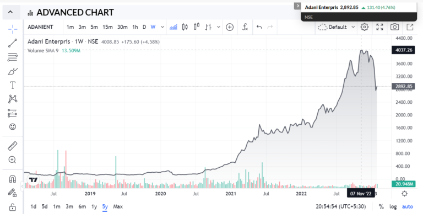
Task: Toggle lock all drawing tools
Action: [13, 207]
